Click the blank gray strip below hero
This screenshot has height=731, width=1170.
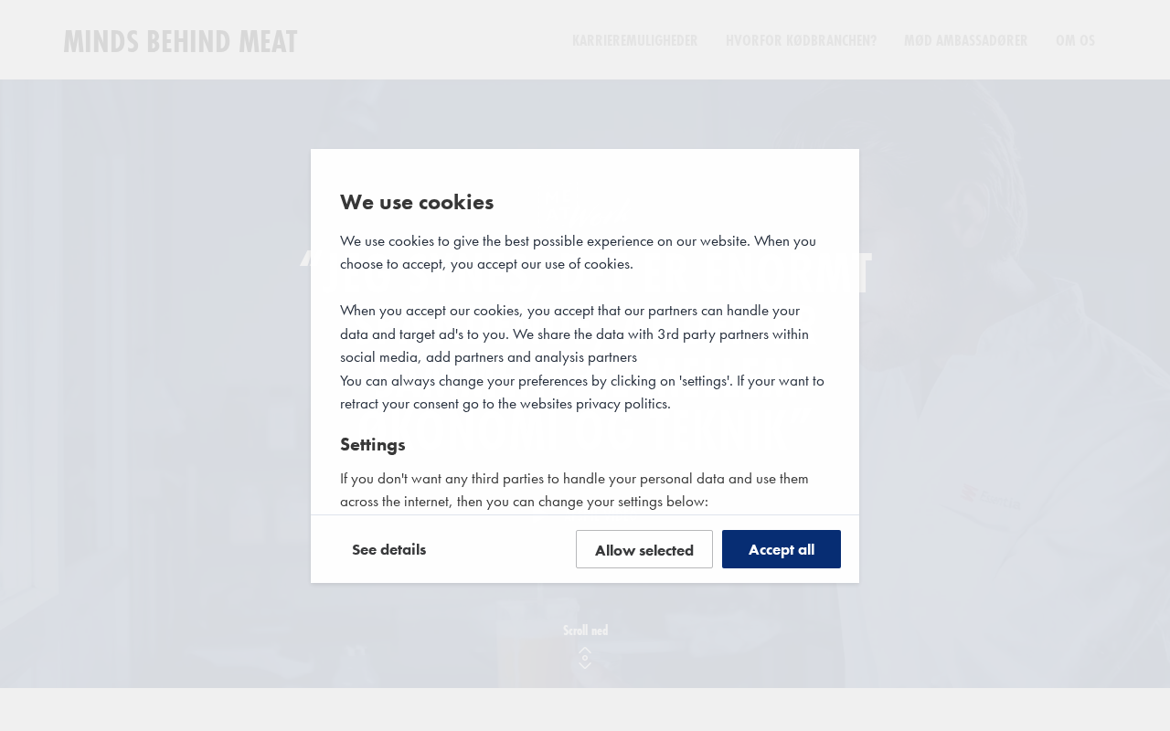coord(585,710)
